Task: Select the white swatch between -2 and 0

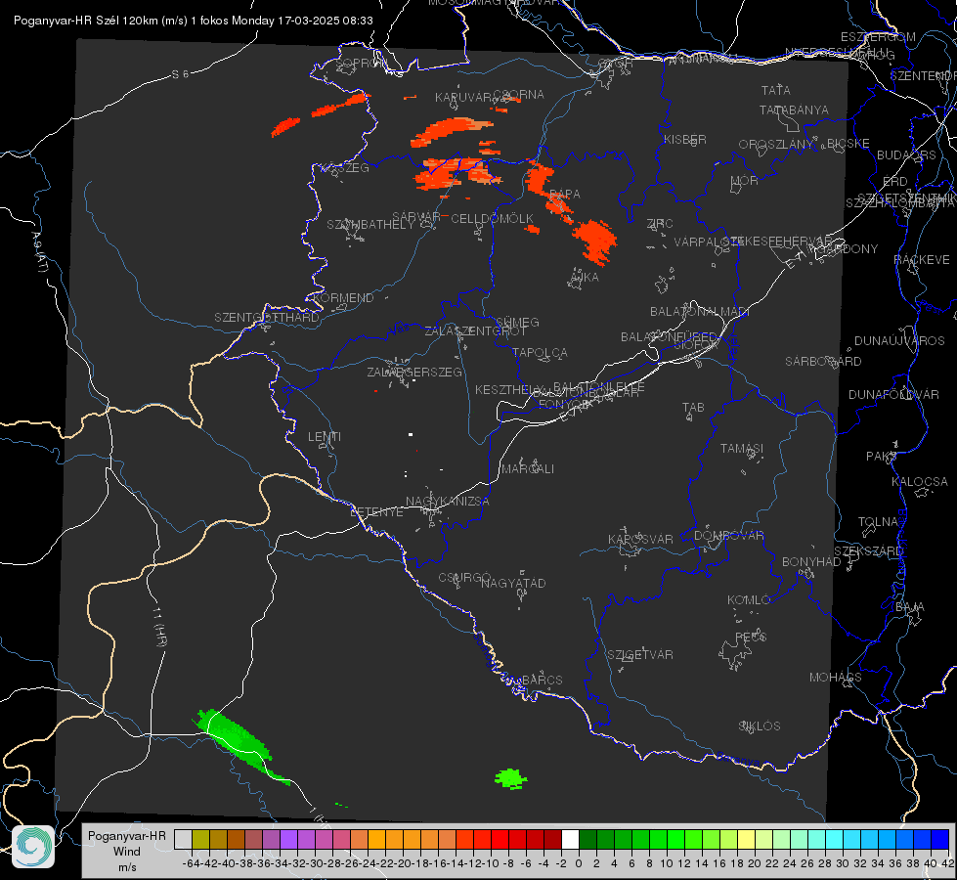Action: pyautogui.click(x=570, y=839)
